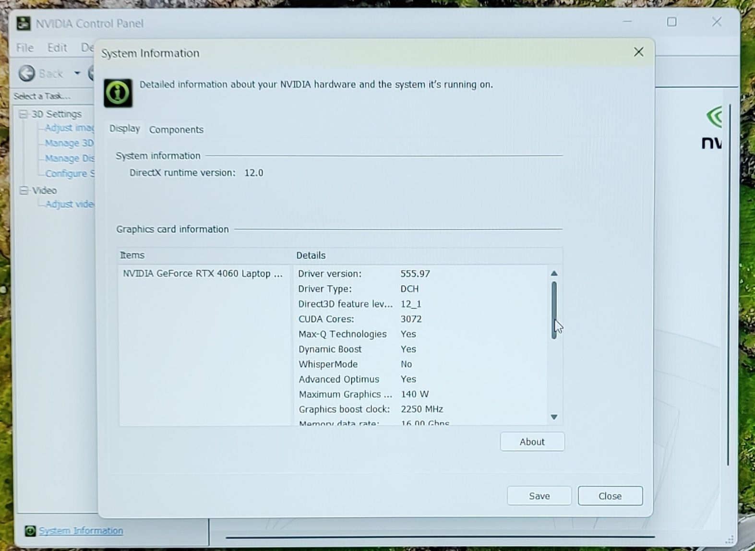Click scroll up arrow in Details list

(554, 274)
